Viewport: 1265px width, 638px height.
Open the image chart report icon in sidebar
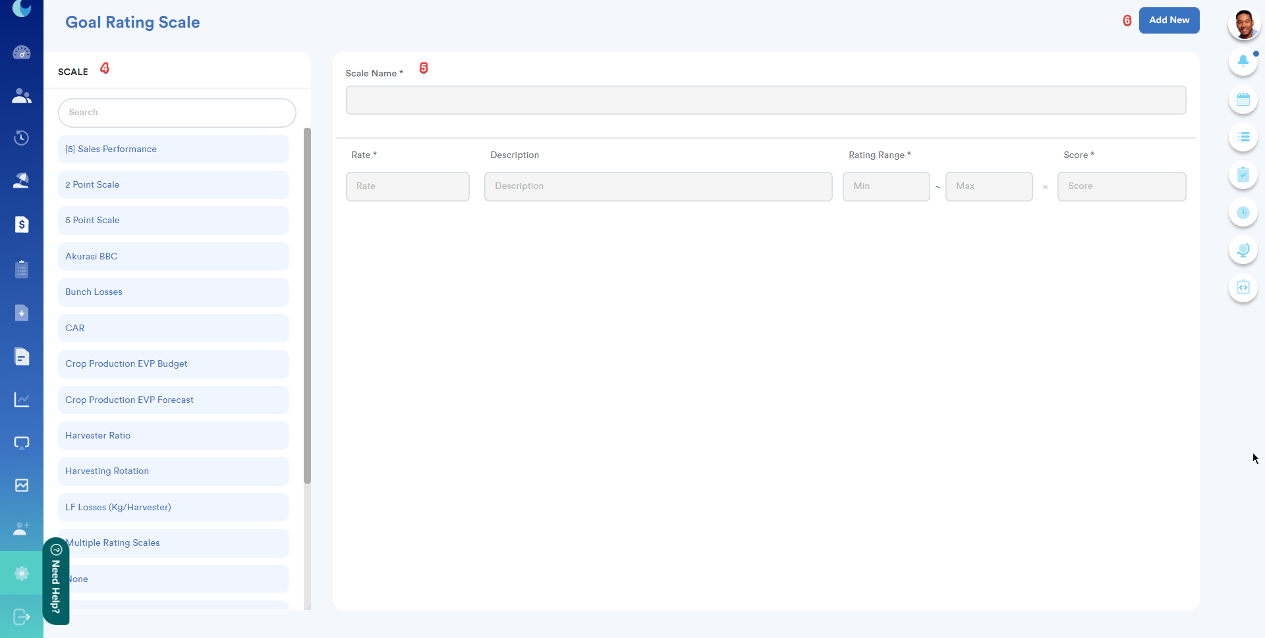click(22, 485)
